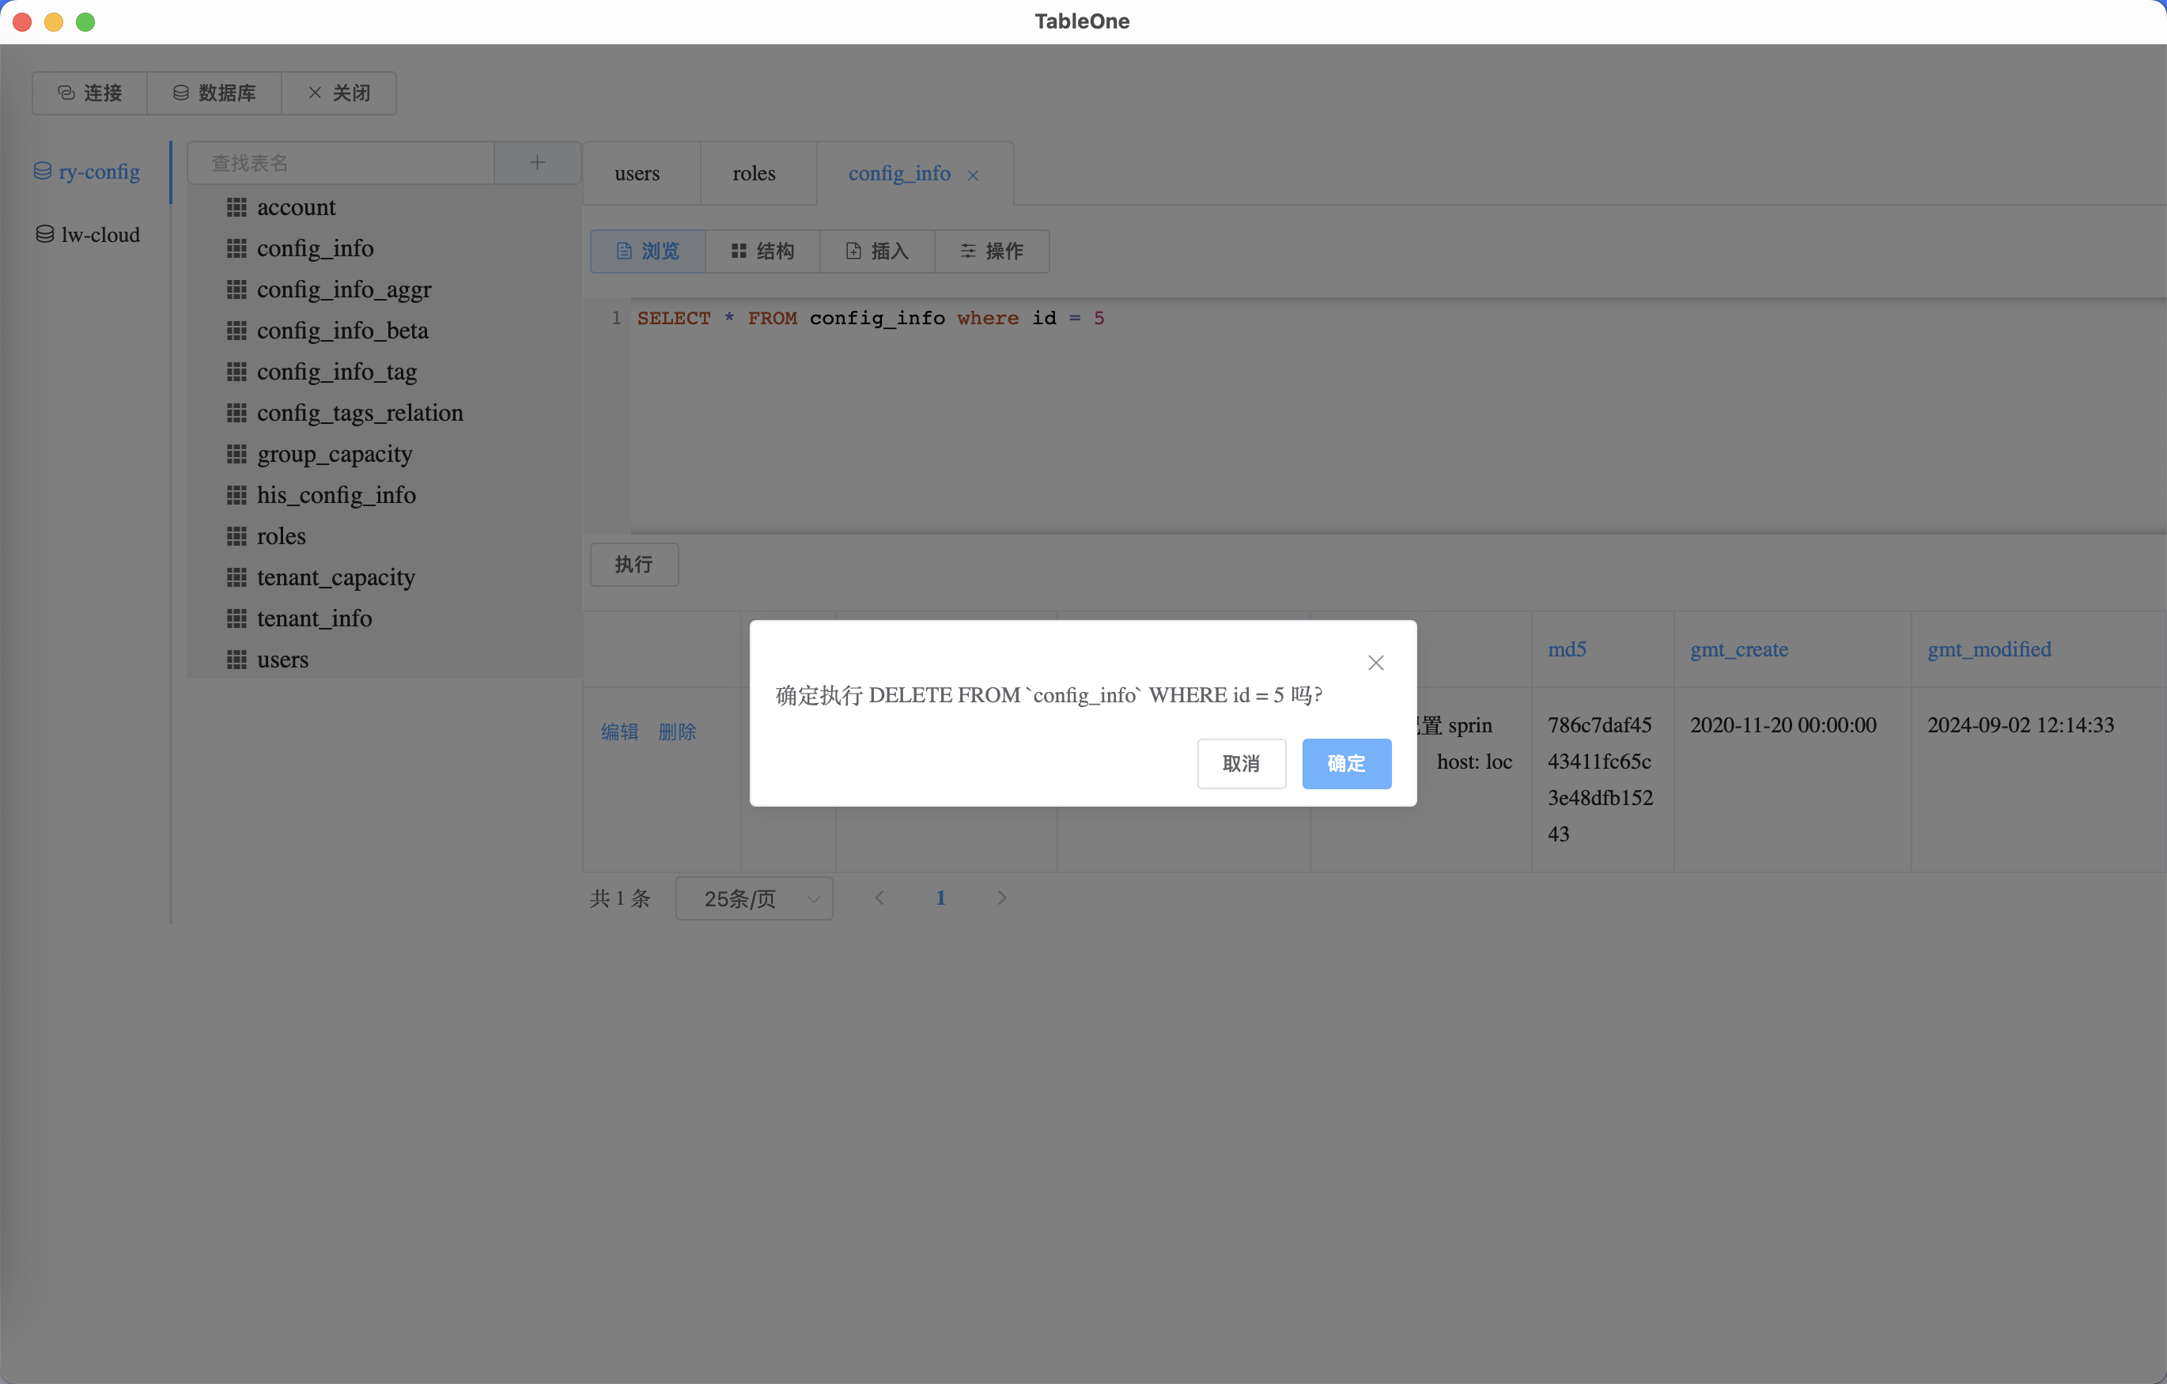This screenshot has height=1384, width=2167.
Task: Click the 确定 confirm button
Action: (x=1345, y=764)
